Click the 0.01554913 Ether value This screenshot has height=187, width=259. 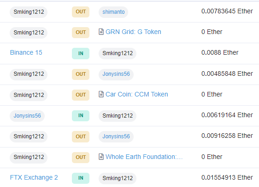click(x=227, y=177)
